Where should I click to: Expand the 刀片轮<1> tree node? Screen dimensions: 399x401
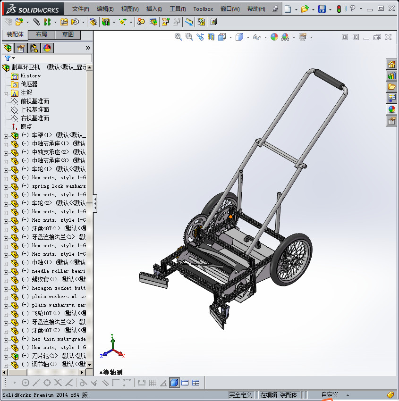coord(6,357)
